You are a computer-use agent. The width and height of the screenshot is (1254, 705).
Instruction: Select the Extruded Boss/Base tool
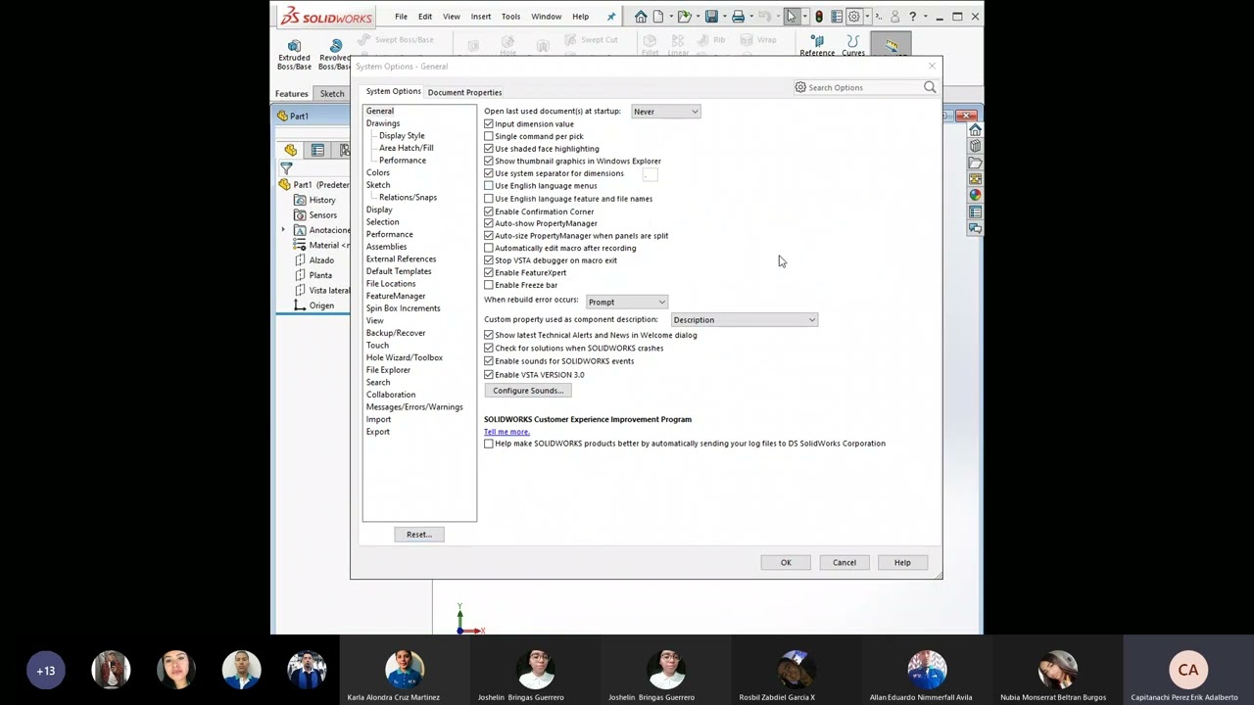(294, 54)
